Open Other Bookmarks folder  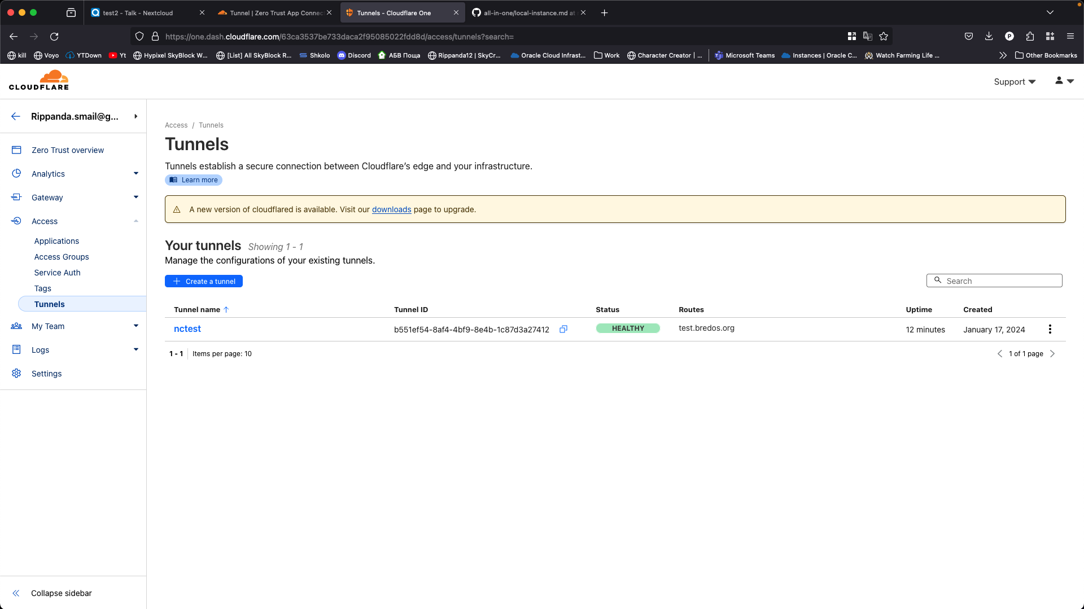1046,55
